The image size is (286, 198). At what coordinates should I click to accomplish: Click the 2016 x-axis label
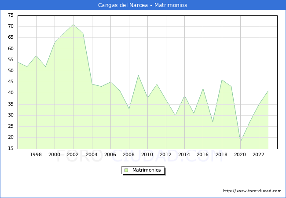(203, 154)
